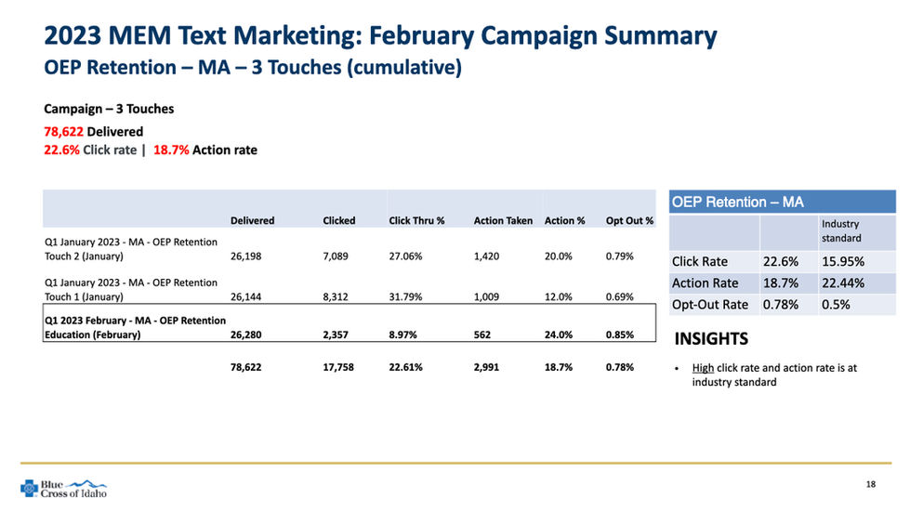The width and height of the screenshot is (910, 512).
Task: Select the Opt Out % column header
Action: pyautogui.click(x=629, y=221)
